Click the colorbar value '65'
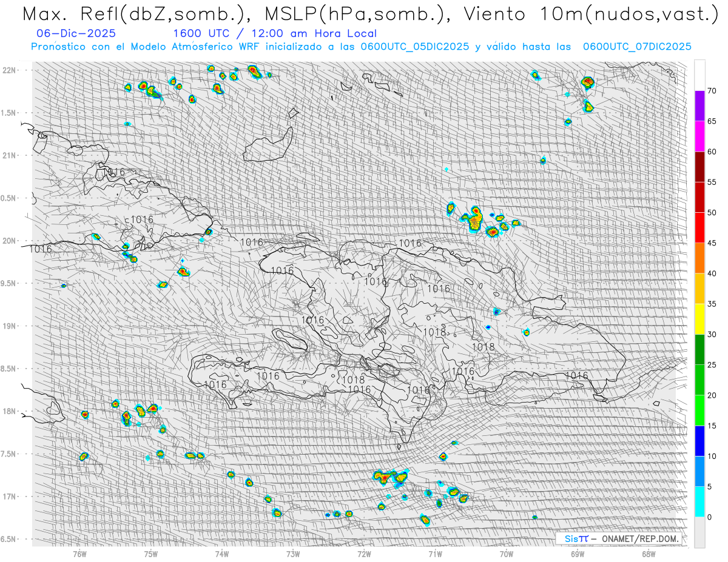 (x=712, y=121)
